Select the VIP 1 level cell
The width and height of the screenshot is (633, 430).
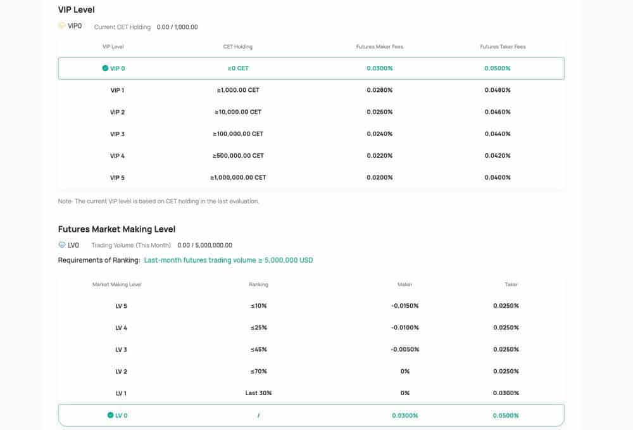tap(118, 91)
